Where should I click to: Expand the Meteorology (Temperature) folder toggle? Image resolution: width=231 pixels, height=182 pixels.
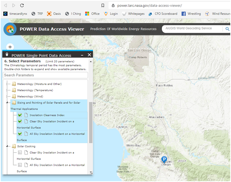click(x=7, y=90)
